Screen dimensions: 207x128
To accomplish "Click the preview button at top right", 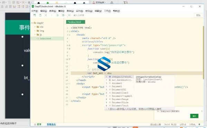I will (198, 15).
